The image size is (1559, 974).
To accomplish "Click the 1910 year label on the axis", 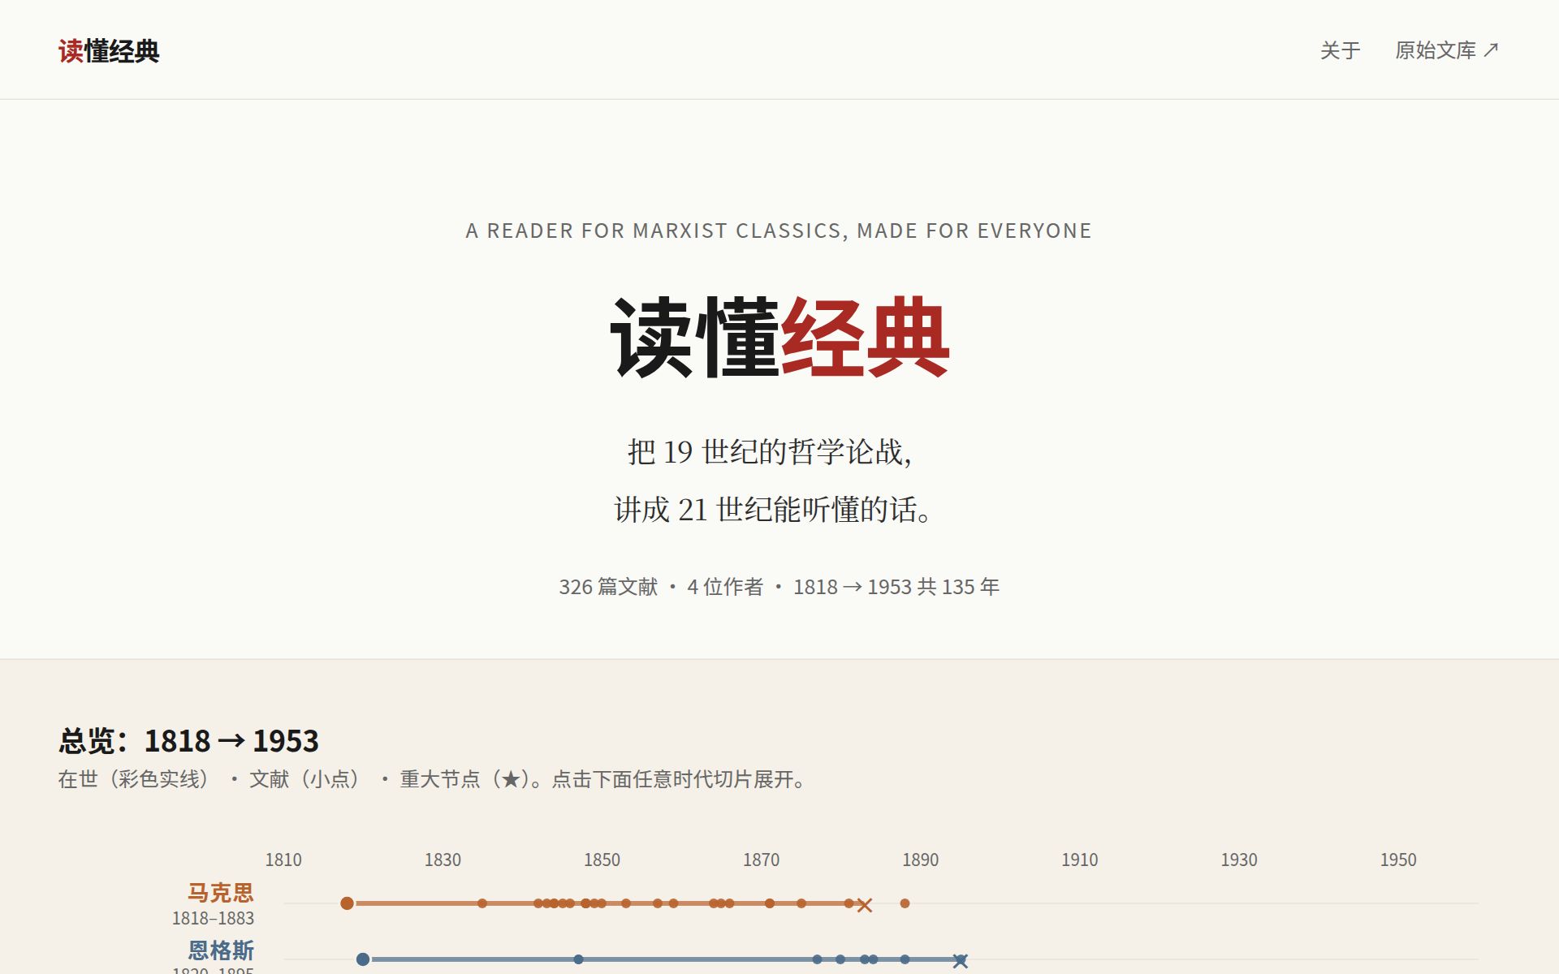I will (x=1079, y=860).
